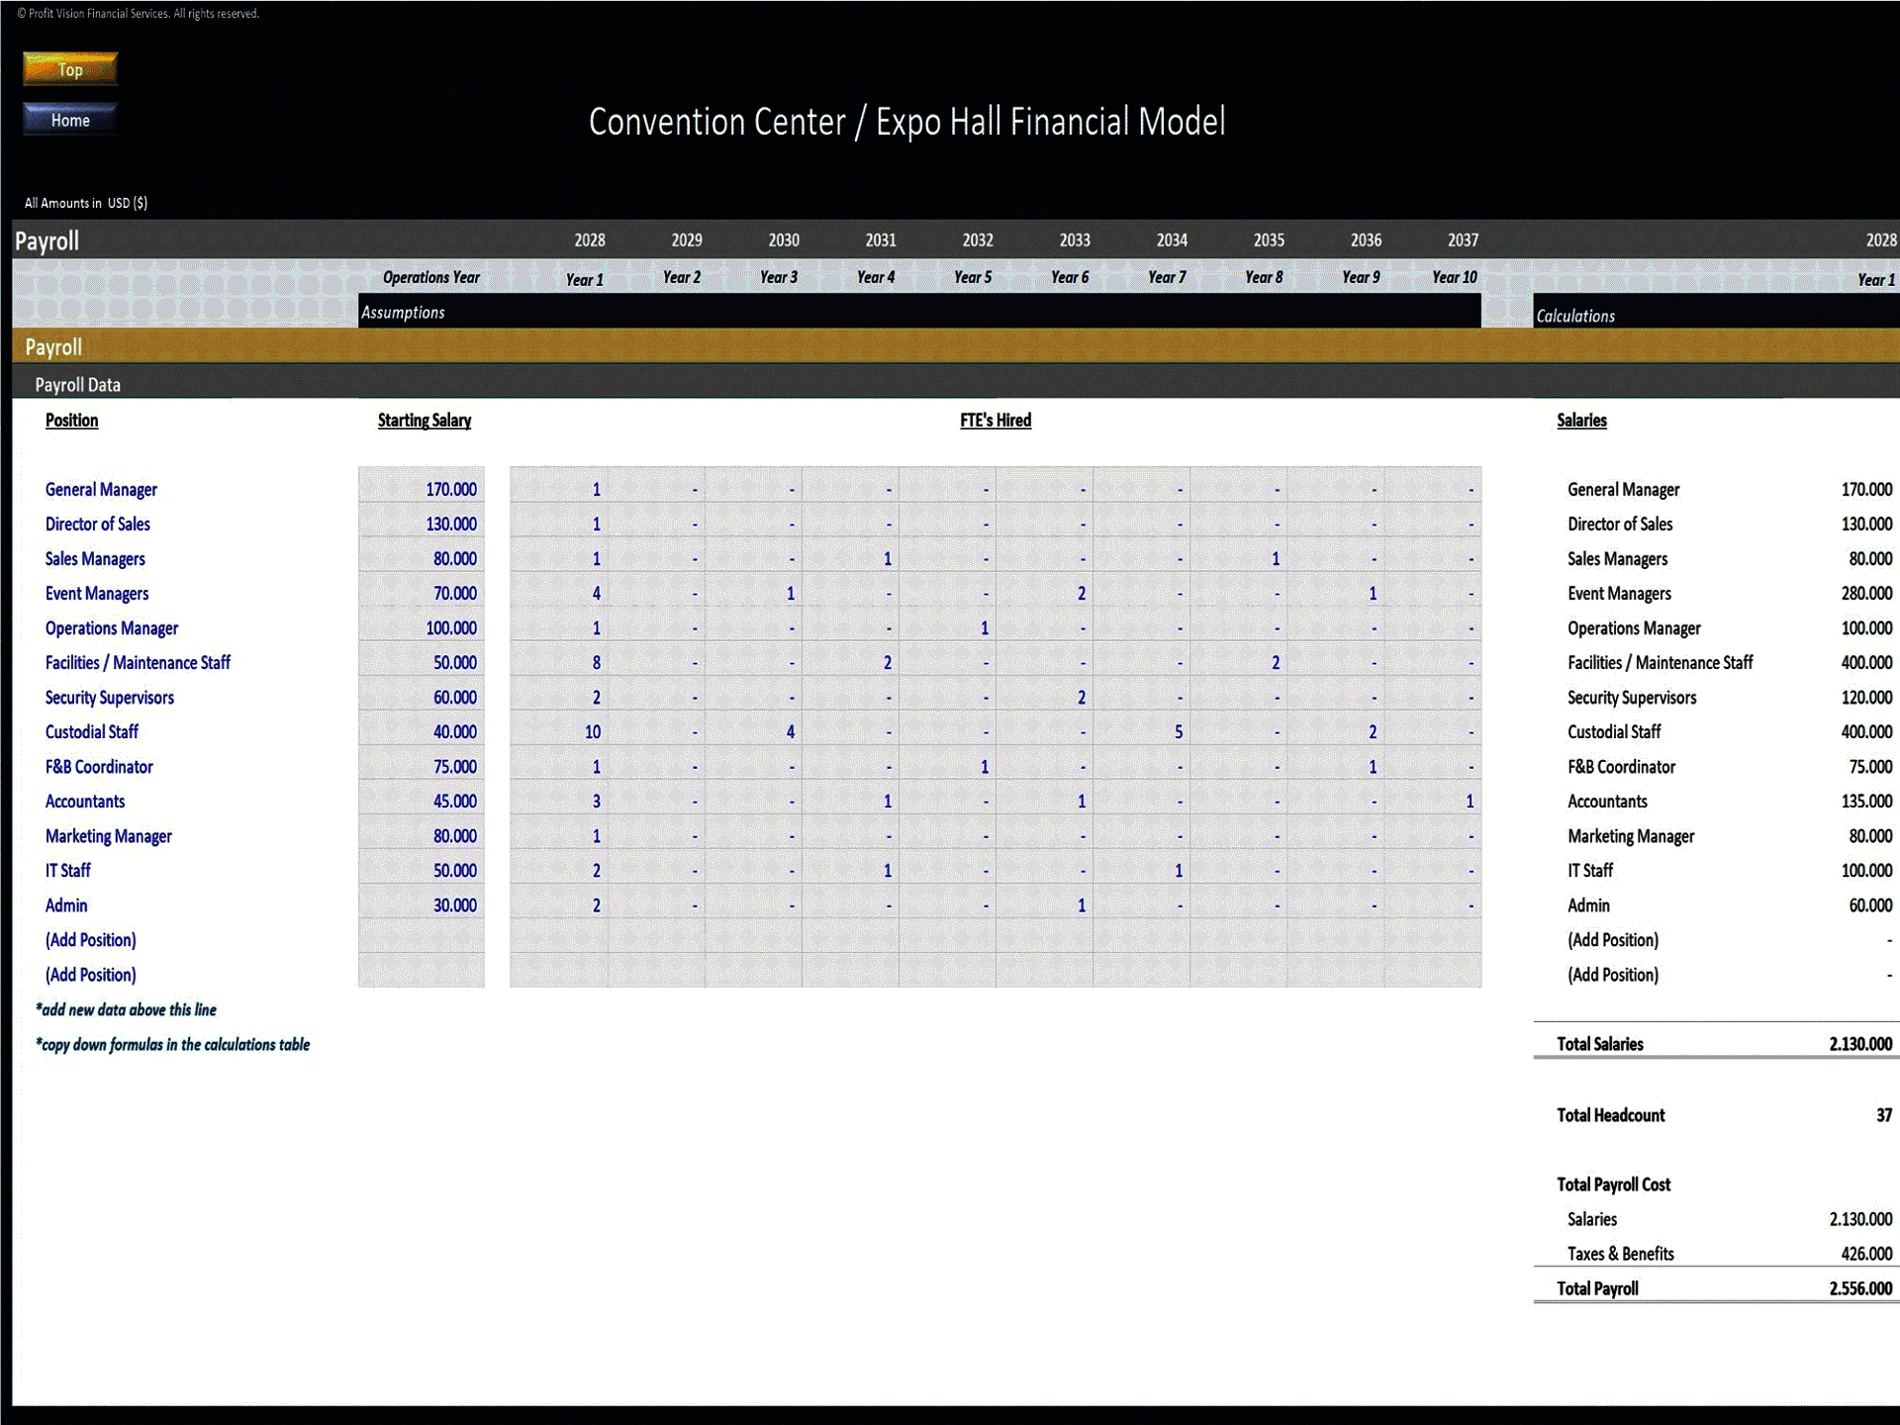The width and height of the screenshot is (1900, 1425).
Task: Select the Payroll Data subsection row
Action: [x=956, y=382]
